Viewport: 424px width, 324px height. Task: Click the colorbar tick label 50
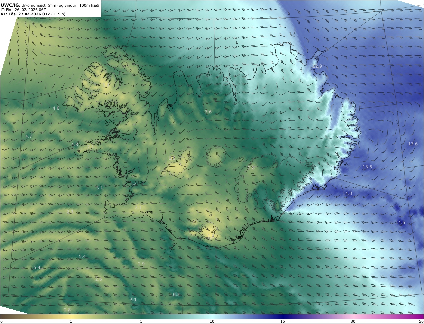point(421,321)
